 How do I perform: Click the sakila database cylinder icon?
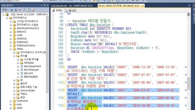coord(14,108)
